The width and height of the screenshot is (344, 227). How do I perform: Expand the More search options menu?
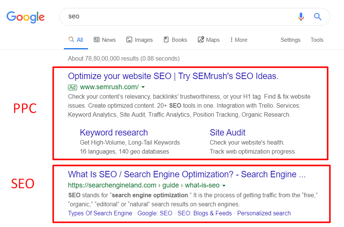239,40
